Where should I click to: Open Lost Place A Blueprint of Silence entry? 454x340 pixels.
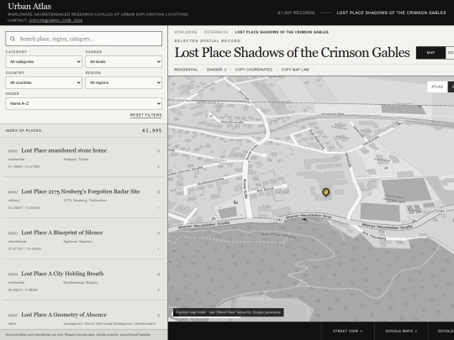pos(84,239)
